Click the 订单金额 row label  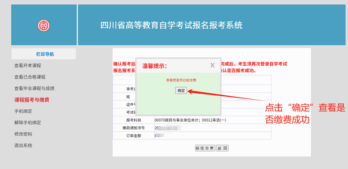(x=134, y=135)
